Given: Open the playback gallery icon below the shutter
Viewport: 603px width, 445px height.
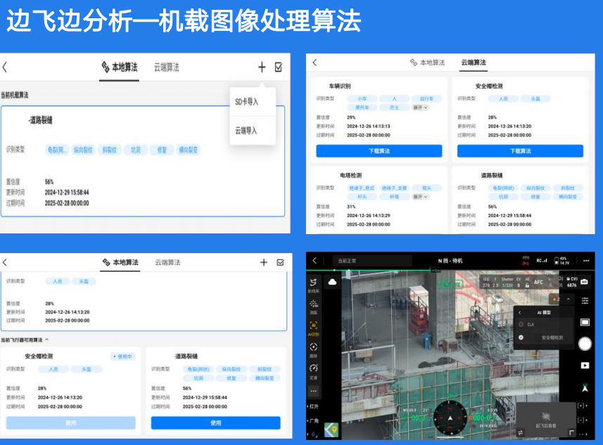Looking at the screenshot, I should point(585,366).
